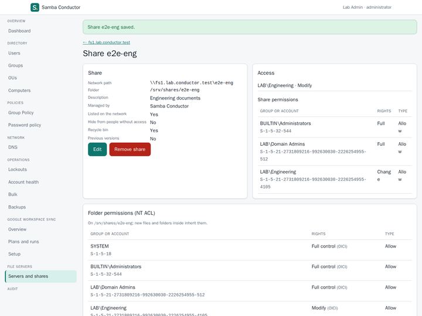Click the Lab Admin administrator label
Screen dimensions: 422x316
367,7
